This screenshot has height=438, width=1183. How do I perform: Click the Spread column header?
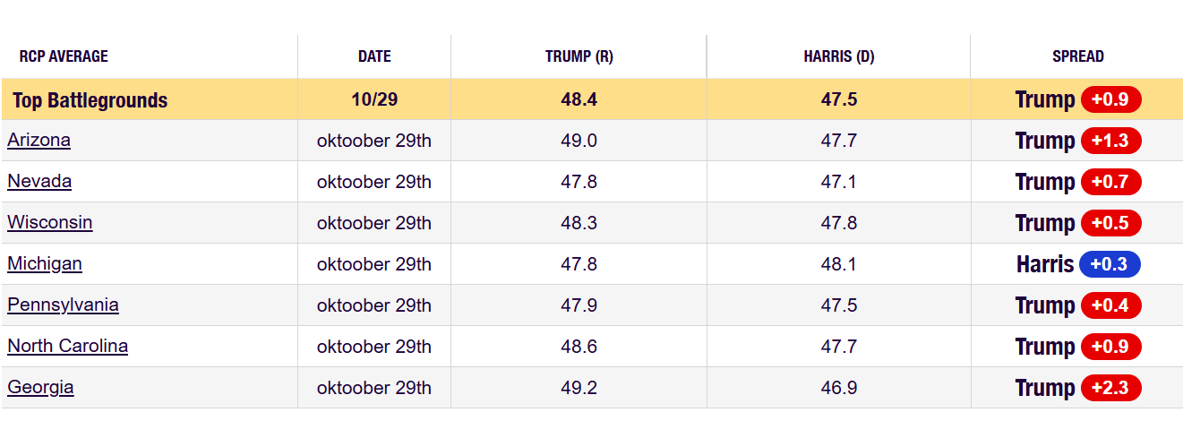1077,56
